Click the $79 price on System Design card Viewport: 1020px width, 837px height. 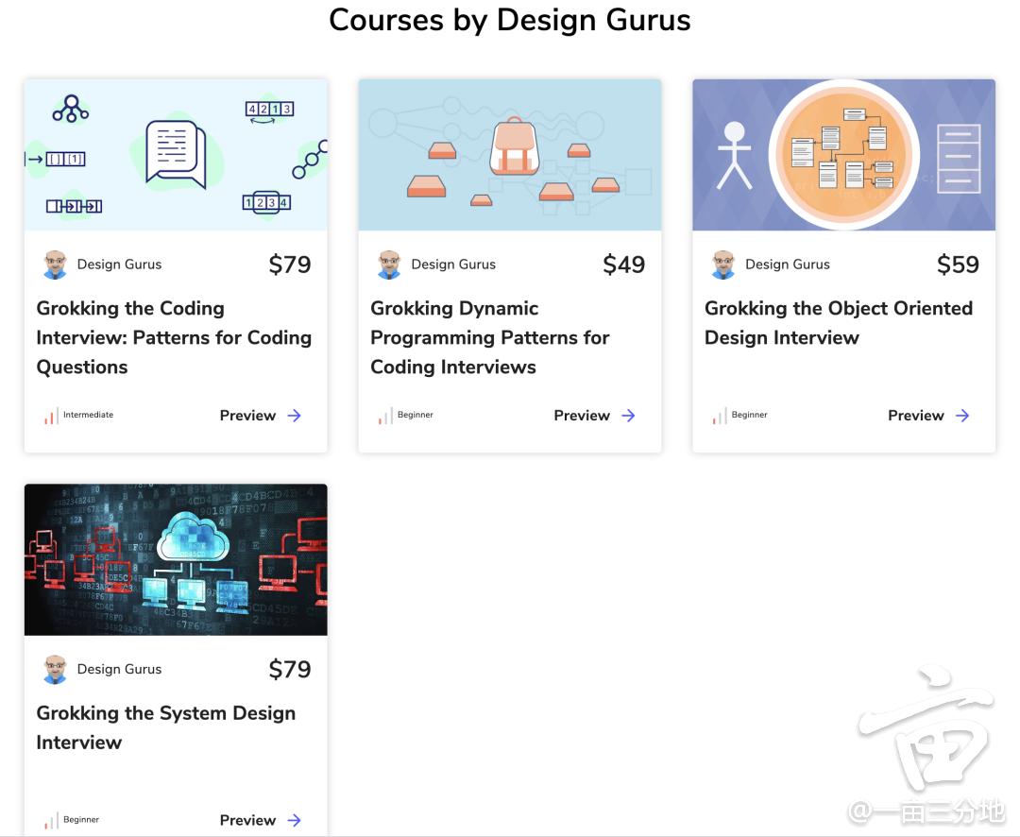tap(290, 669)
